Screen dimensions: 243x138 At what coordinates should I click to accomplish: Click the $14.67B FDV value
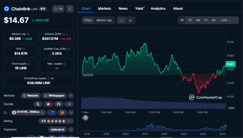[21, 54]
